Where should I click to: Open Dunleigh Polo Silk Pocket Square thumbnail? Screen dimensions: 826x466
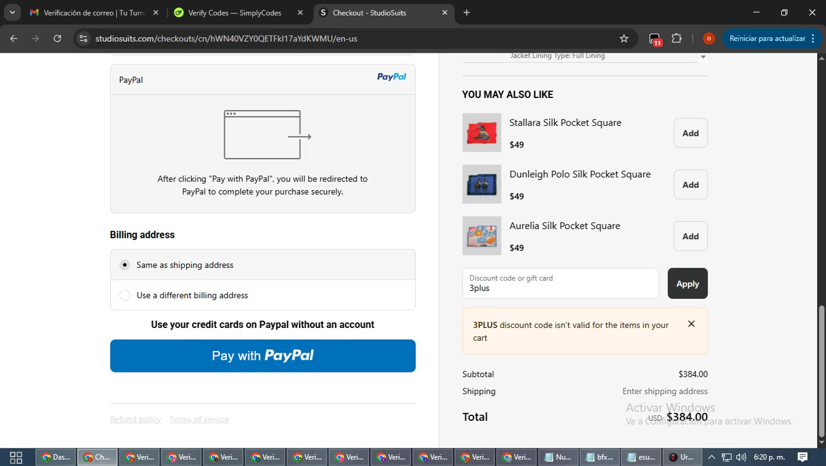point(482,184)
